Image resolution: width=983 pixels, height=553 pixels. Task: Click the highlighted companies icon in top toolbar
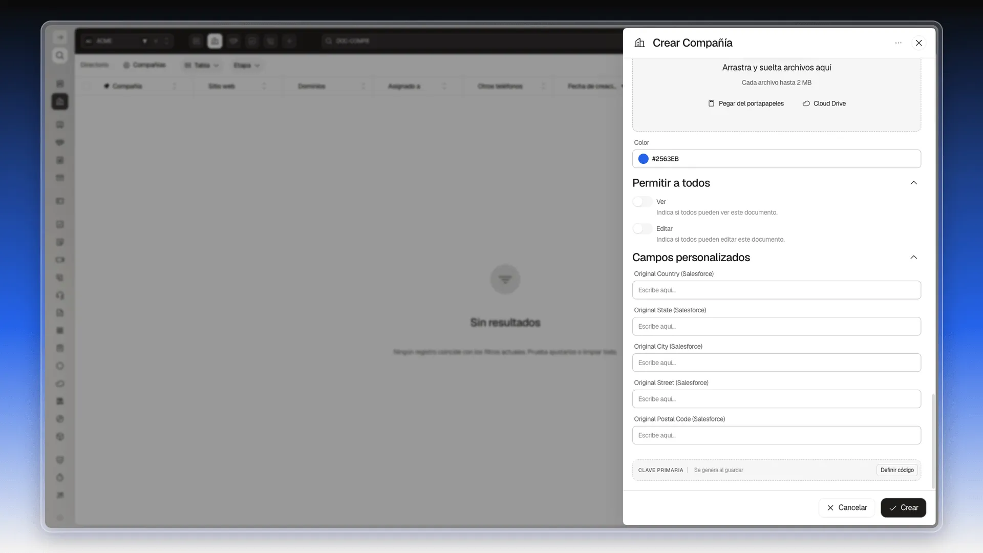(x=215, y=41)
